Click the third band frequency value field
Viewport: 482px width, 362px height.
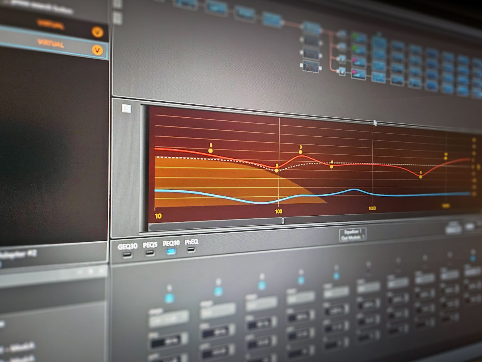(261, 323)
